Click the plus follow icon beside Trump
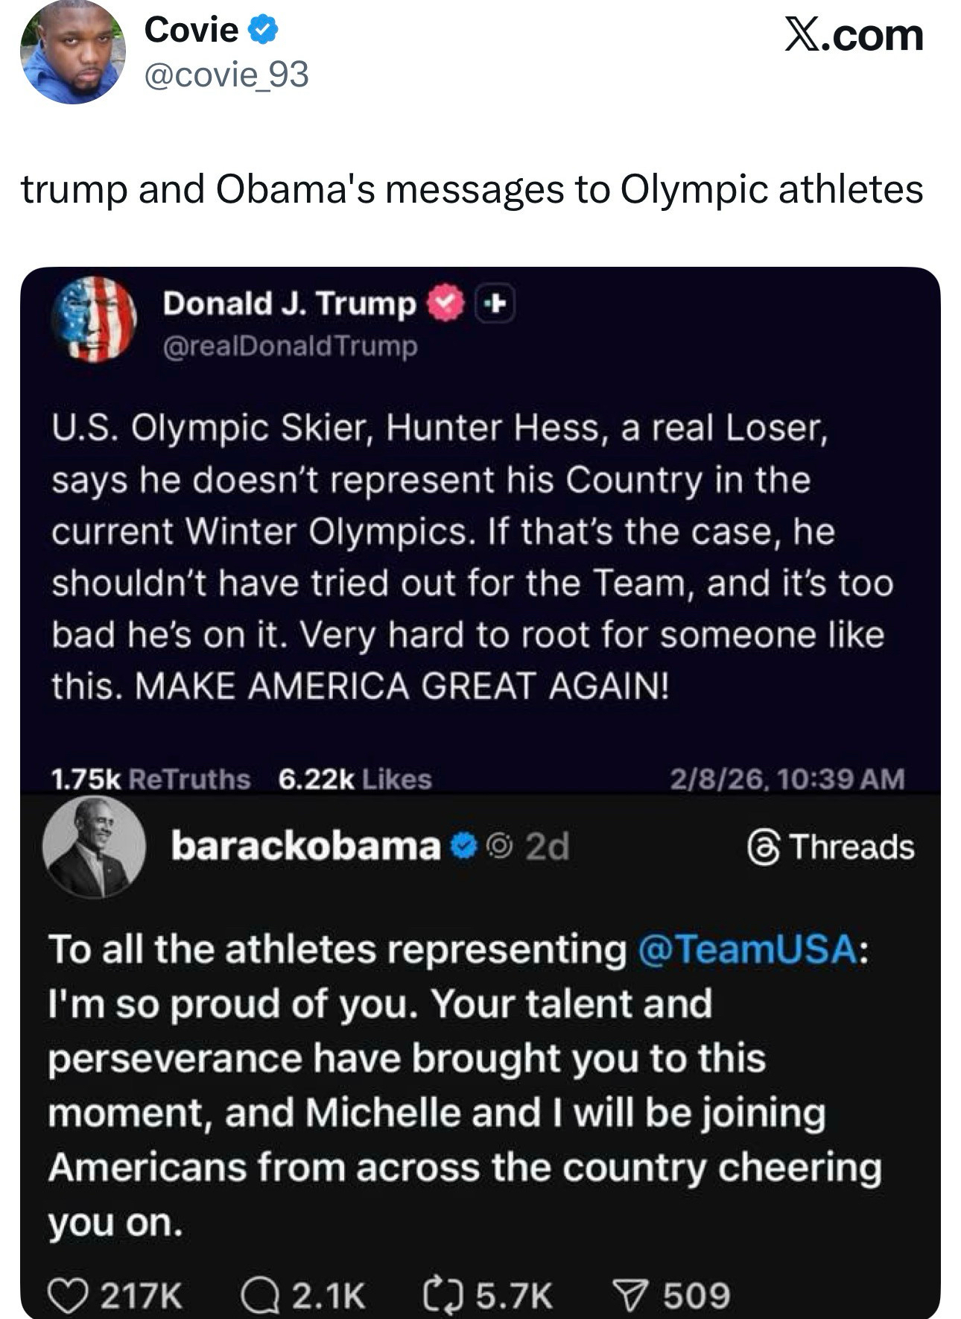This screenshot has width=961, height=1319. point(495,303)
